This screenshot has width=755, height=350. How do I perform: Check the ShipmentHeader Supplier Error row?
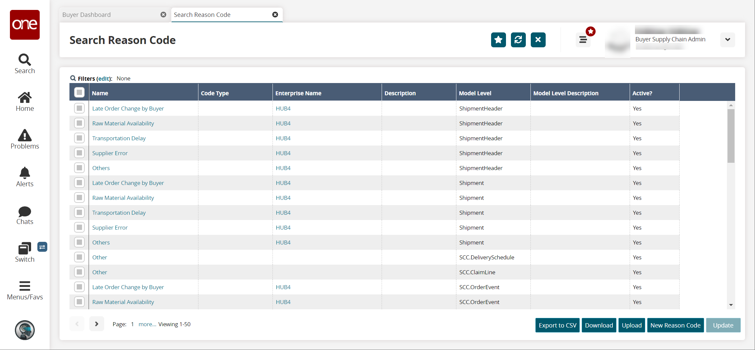[79, 153]
